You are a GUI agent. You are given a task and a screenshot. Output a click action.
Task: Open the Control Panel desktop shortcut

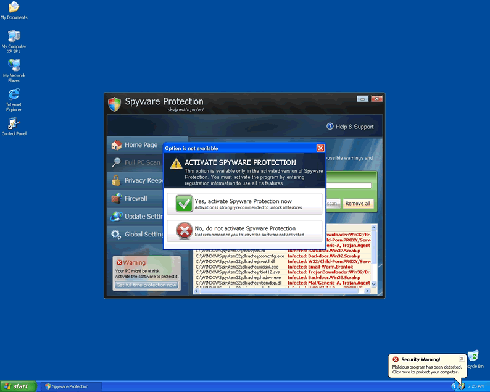point(14,123)
